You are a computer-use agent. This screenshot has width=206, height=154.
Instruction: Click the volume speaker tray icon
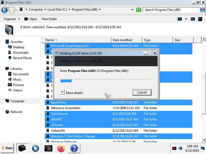coord(181,148)
